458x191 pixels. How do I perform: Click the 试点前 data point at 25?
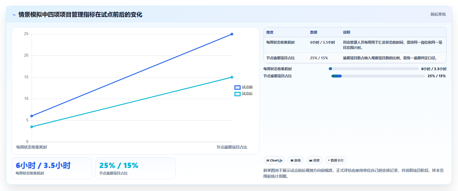point(232,34)
